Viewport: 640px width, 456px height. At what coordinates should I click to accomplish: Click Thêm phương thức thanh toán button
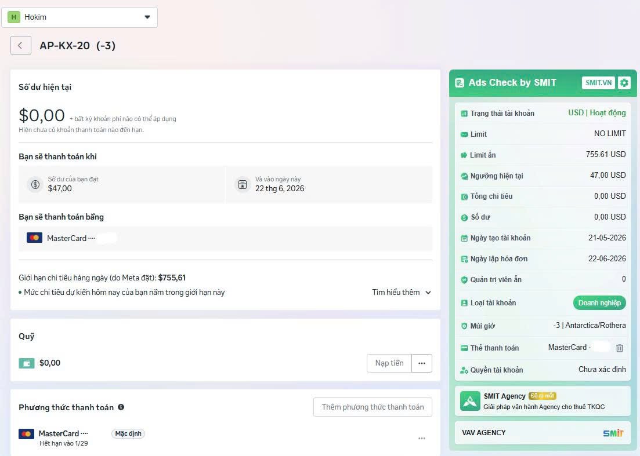373,407
